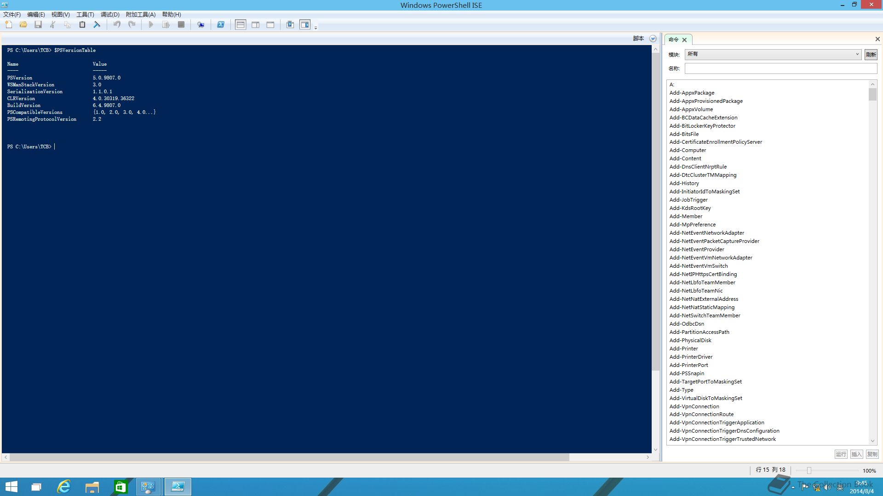The width and height of the screenshot is (883, 496).
Task: Open the 文件(F) menu
Action: click(x=12, y=15)
